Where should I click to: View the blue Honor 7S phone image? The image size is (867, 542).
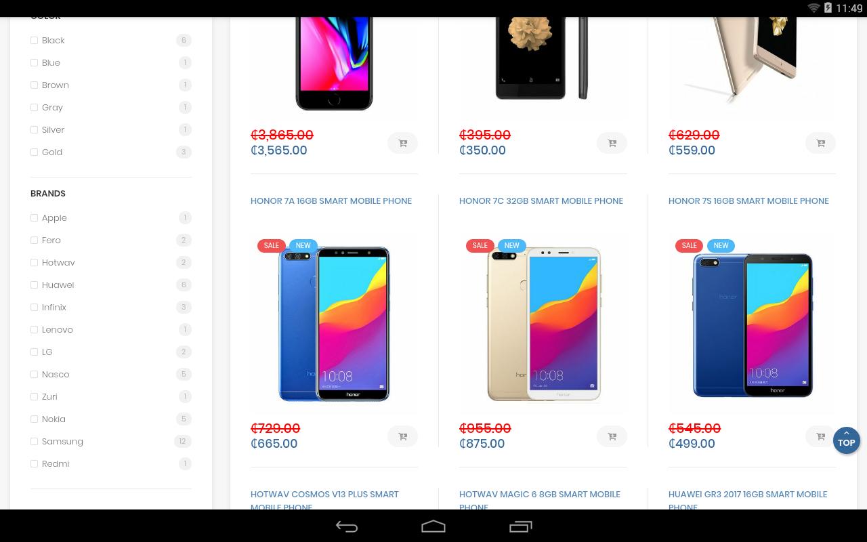pyautogui.click(x=752, y=325)
